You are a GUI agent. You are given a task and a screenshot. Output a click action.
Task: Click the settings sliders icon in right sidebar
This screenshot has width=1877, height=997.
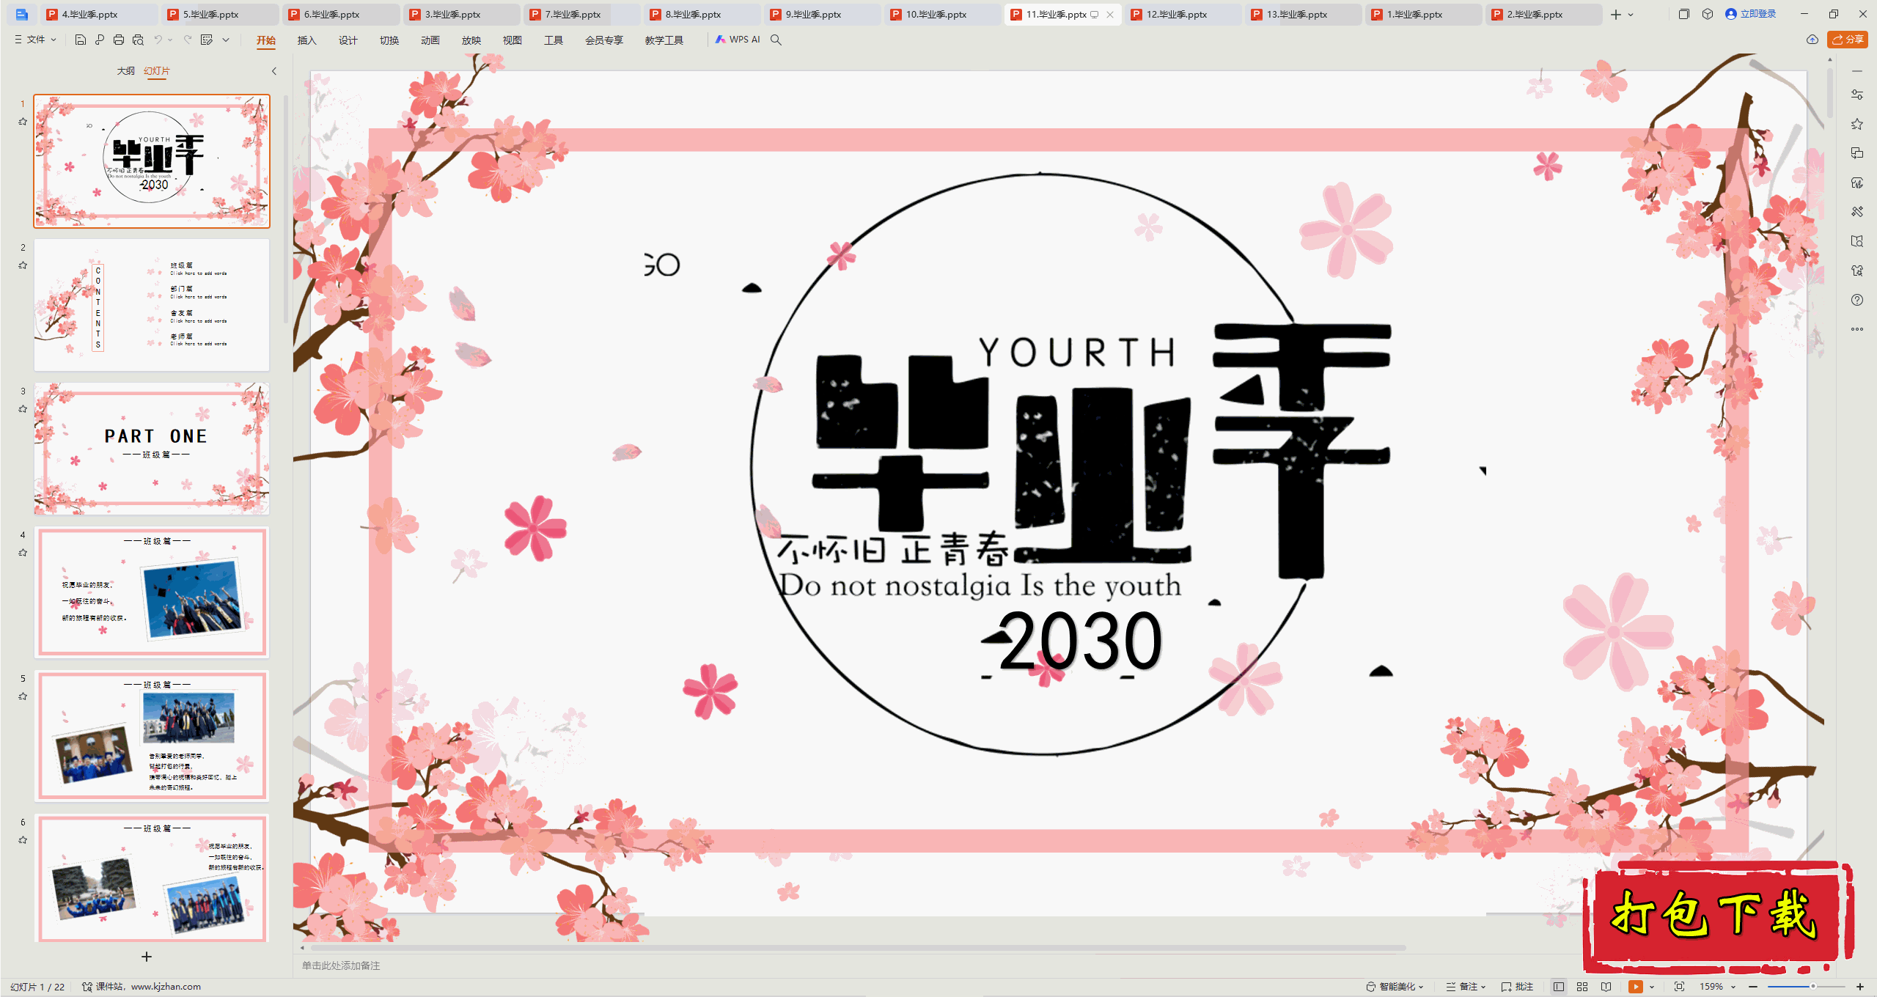pyautogui.click(x=1857, y=95)
